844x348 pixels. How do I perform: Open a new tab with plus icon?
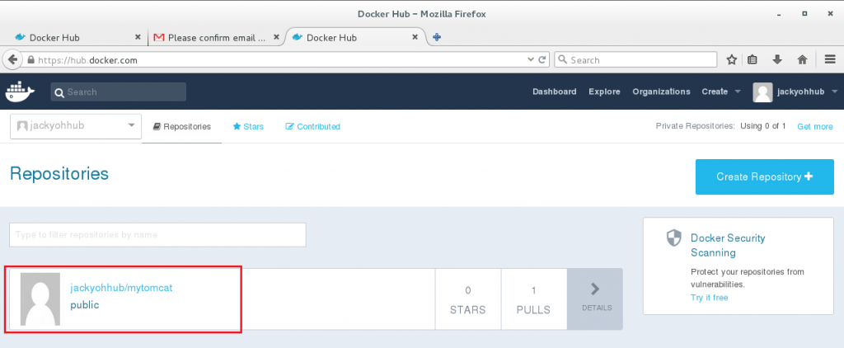437,37
